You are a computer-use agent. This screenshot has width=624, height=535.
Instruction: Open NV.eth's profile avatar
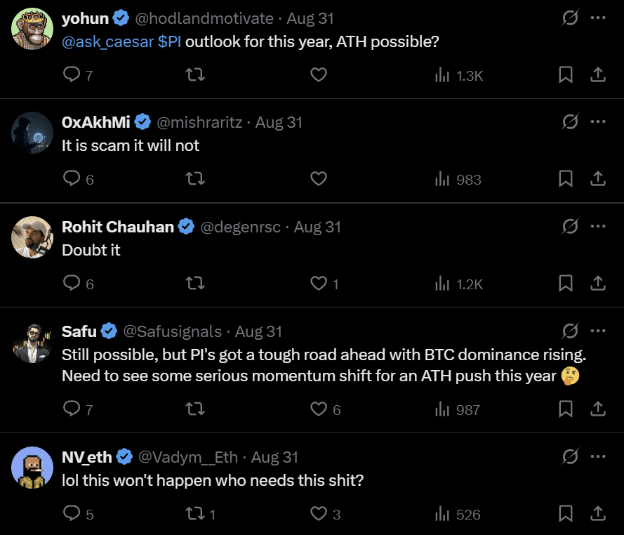click(x=33, y=467)
